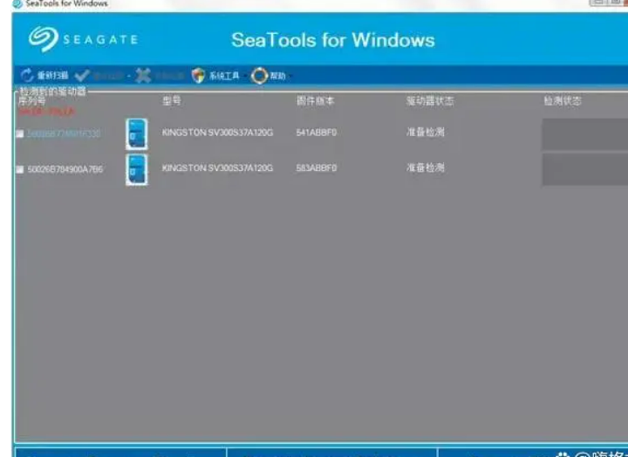Enable the checkbox beside serial 50026B784900A766
The height and width of the screenshot is (457, 628).
coord(20,169)
